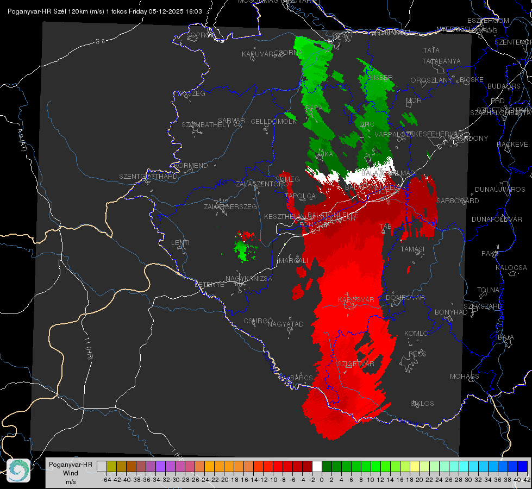Click the MOHÁCS city label

[x=465, y=377]
